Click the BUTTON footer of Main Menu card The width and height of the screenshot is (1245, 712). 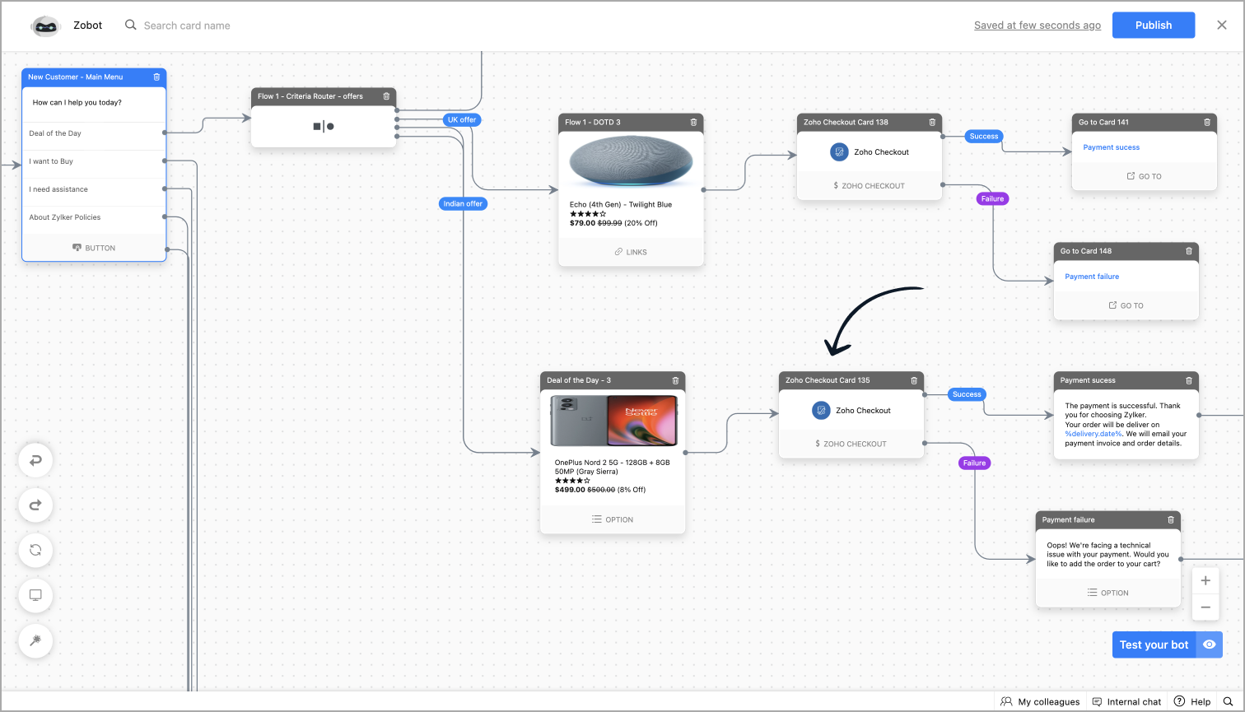pyautogui.click(x=94, y=248)
